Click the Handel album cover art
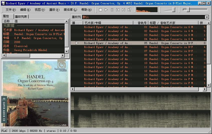Screen dimensions: 212x134 pos(36,93)
